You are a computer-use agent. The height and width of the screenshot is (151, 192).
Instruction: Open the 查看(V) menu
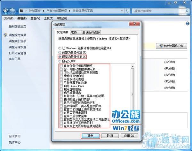coord(35,19)
